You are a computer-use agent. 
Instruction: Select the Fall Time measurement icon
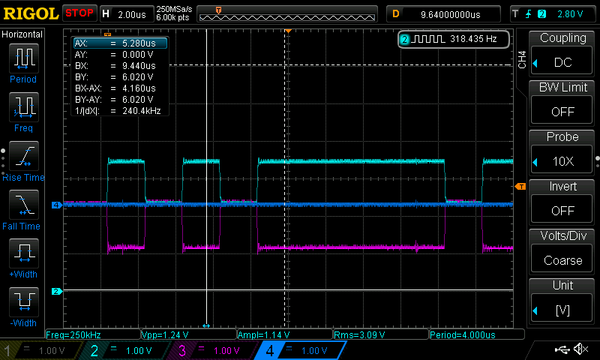[24, 204]
